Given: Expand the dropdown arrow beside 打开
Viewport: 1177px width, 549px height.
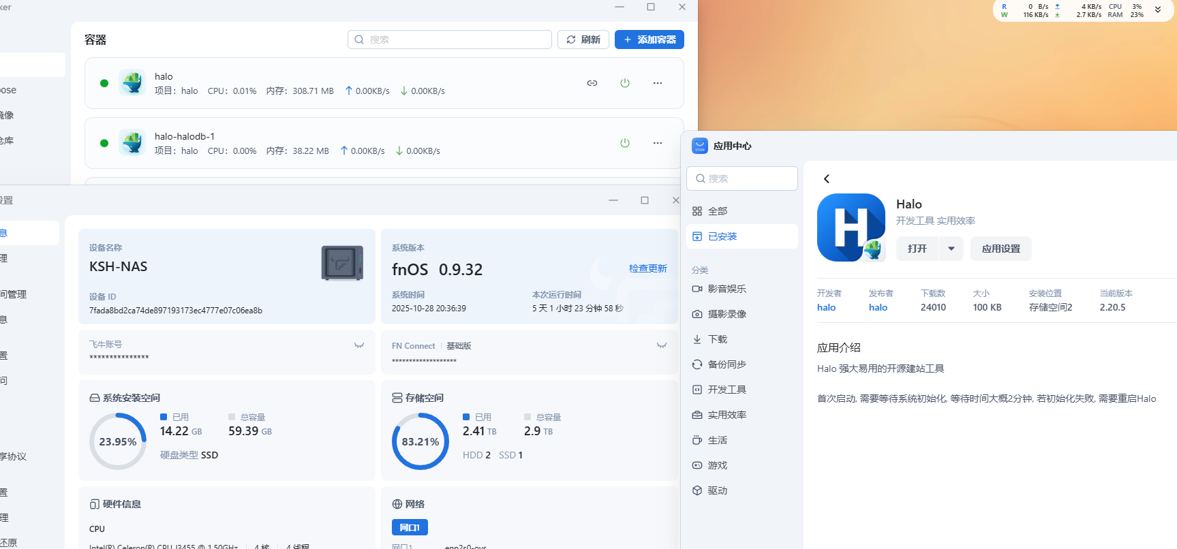Looking at the screenshot, I should click(x=951, y=249).
